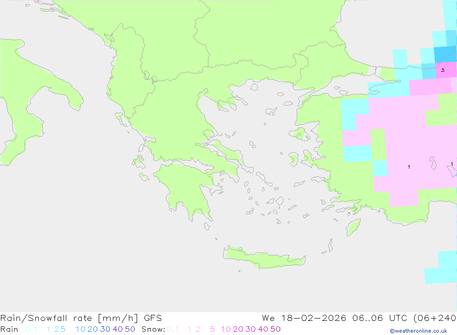Click the Snow legend value 50
This screenshot has height=335, width=457.
[276, 329]
